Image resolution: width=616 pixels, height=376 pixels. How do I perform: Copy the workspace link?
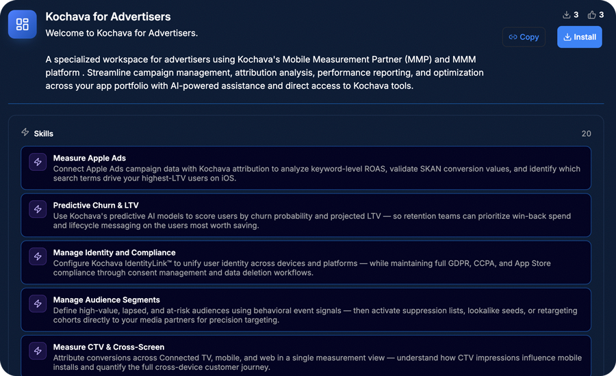tap(524, 37)
